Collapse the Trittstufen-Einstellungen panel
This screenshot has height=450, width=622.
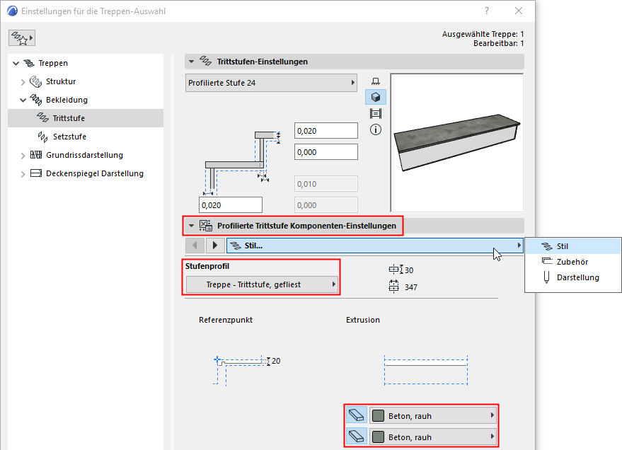click(192, 62)
